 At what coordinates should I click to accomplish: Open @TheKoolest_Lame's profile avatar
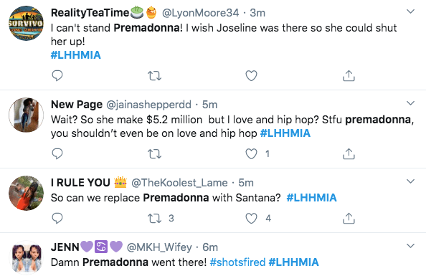[x=26, y=193]
